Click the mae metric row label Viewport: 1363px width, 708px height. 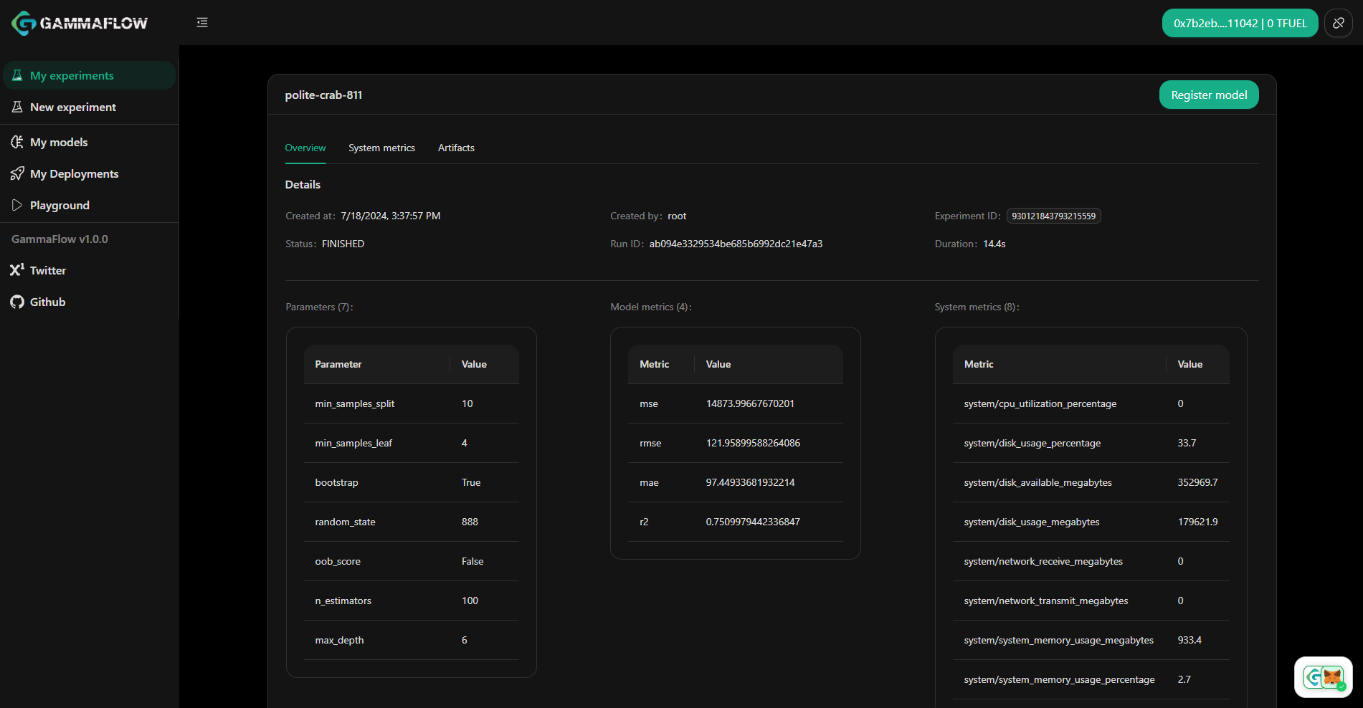(x=649, y=482)
